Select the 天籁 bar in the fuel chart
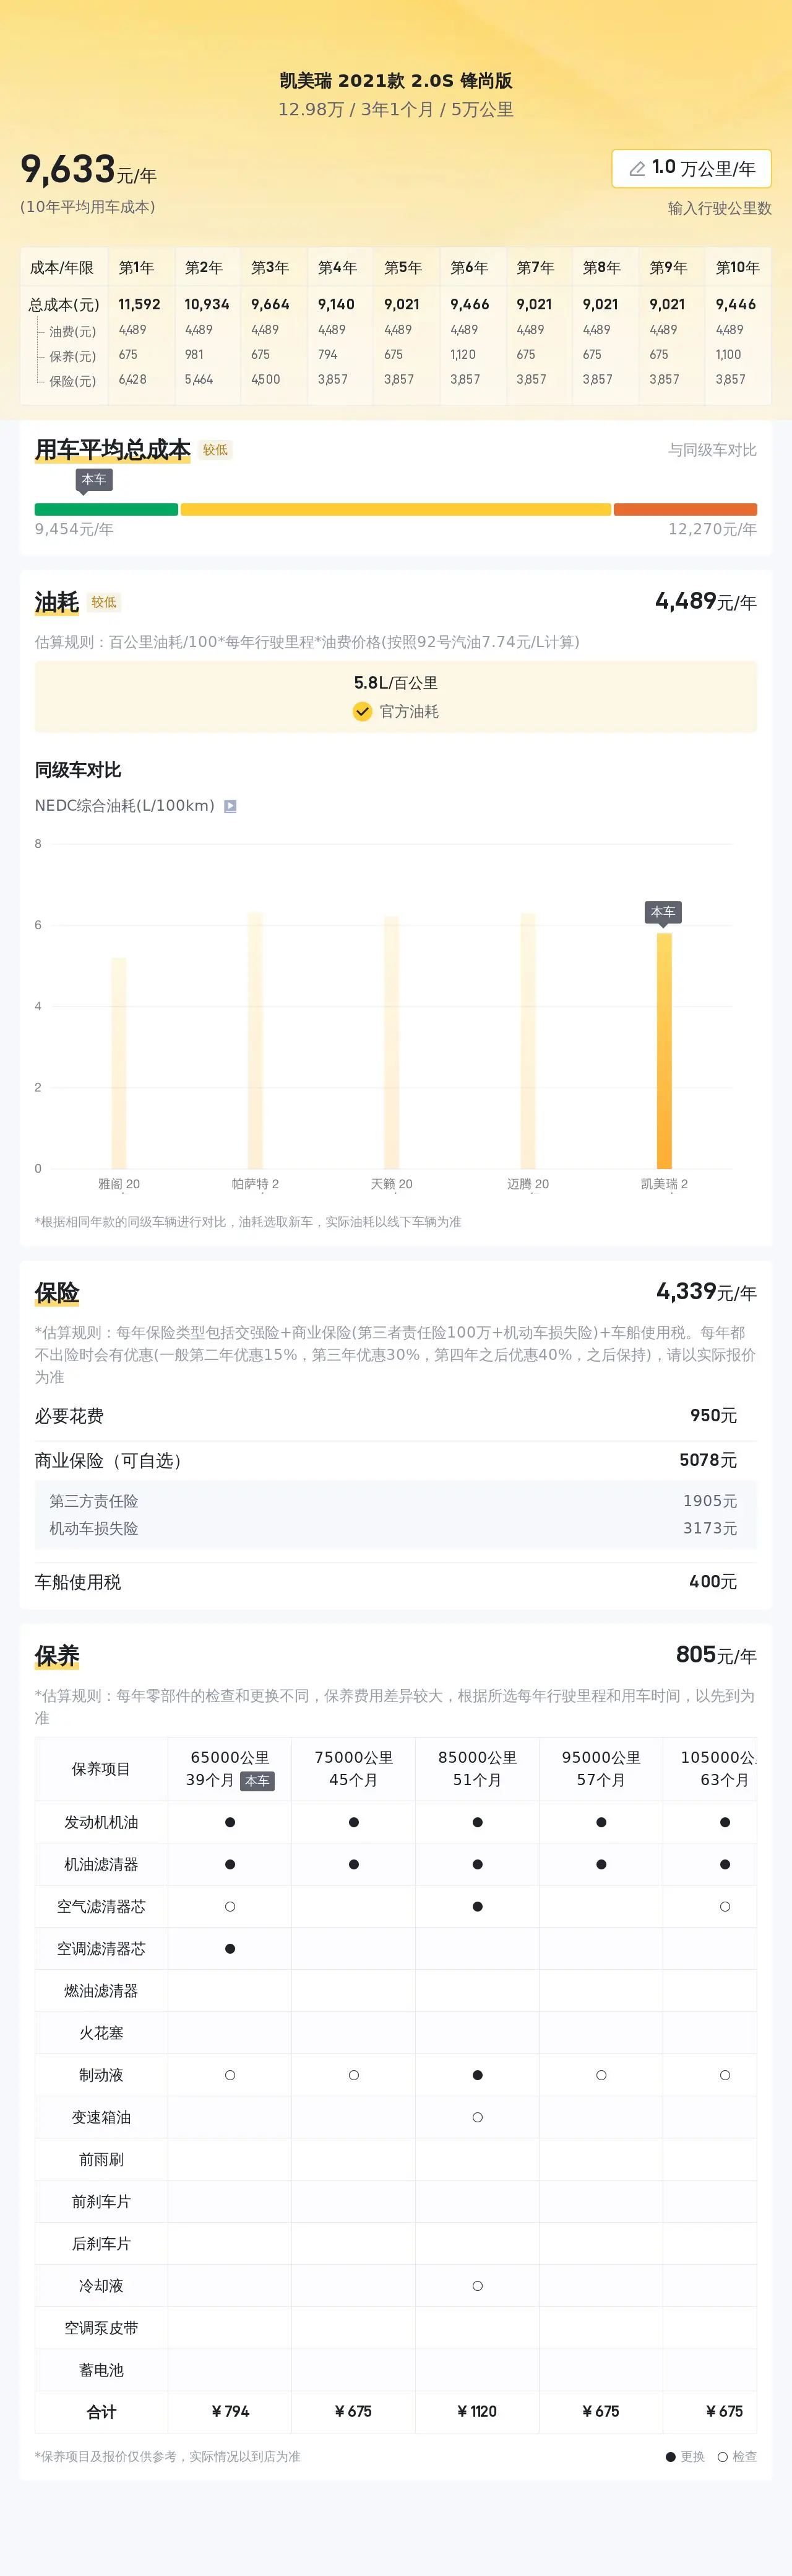Viewport: 792px width, 2576px height. (392, 1042)
